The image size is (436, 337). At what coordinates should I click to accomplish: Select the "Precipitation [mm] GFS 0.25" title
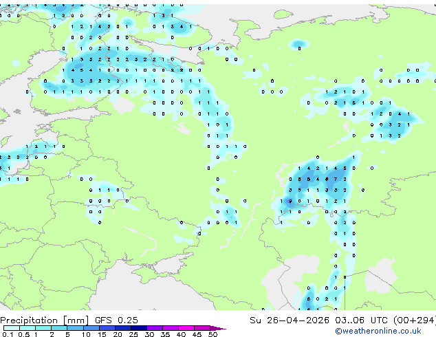(x=69, y=320)
